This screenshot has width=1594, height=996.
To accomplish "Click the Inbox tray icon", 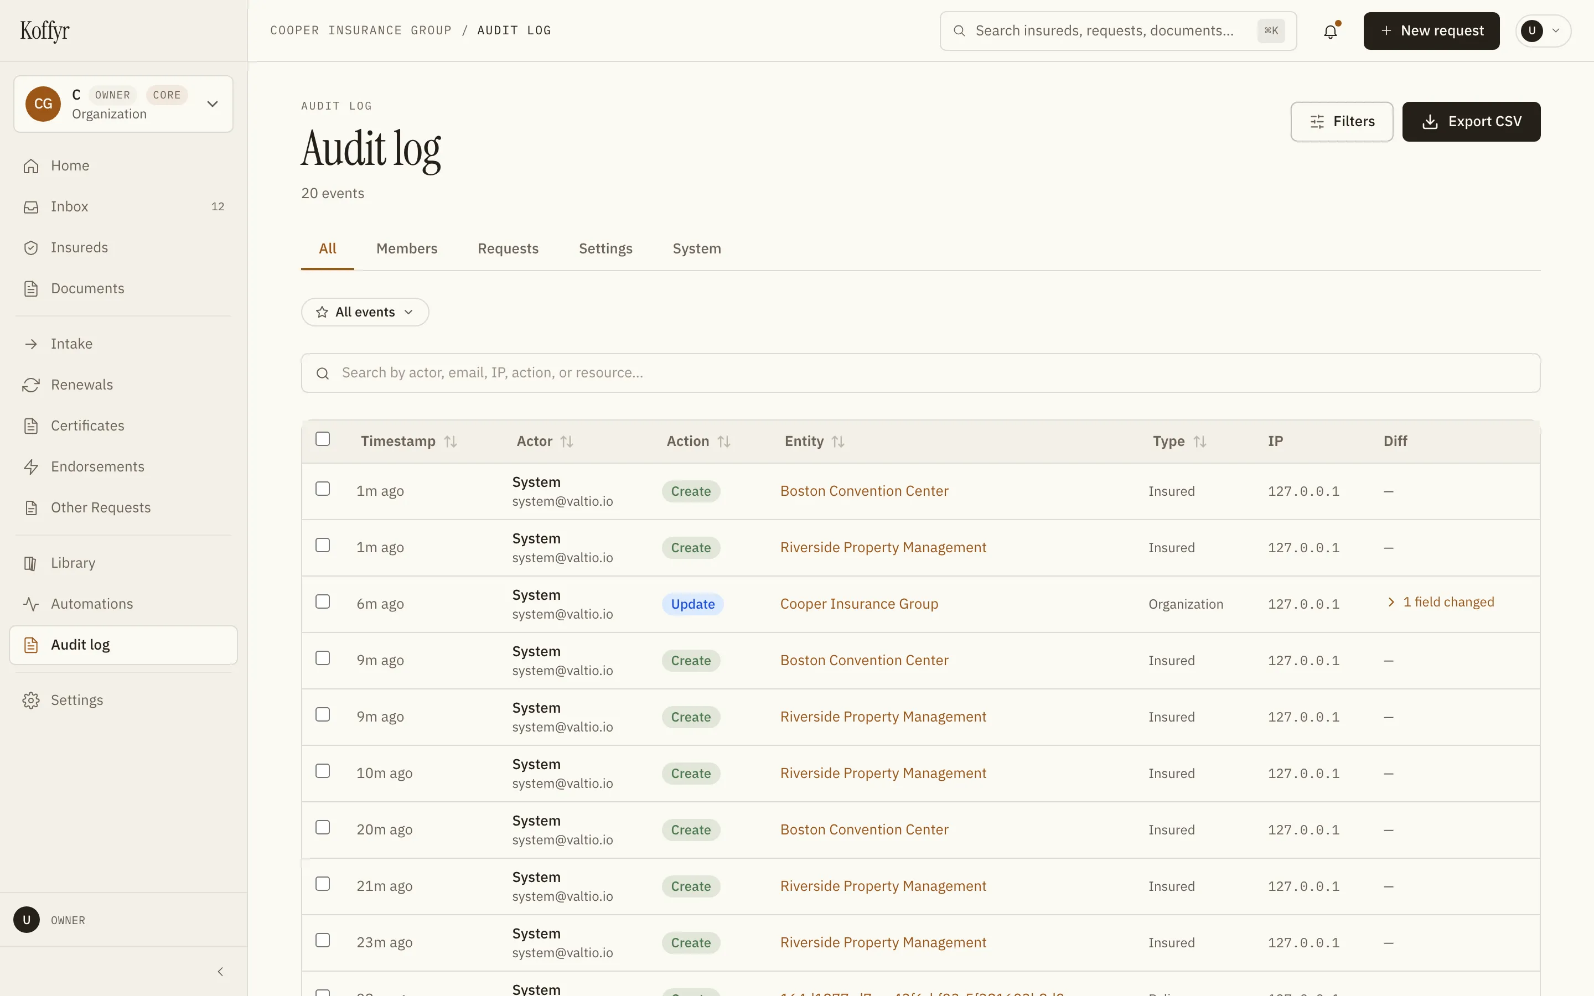I will point(31,207).
